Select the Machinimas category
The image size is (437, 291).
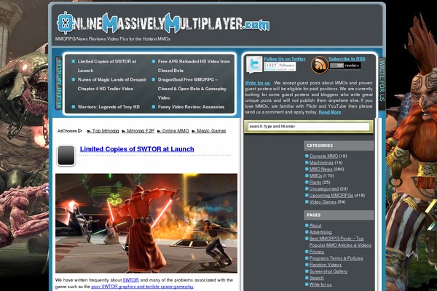pos(321,163)
